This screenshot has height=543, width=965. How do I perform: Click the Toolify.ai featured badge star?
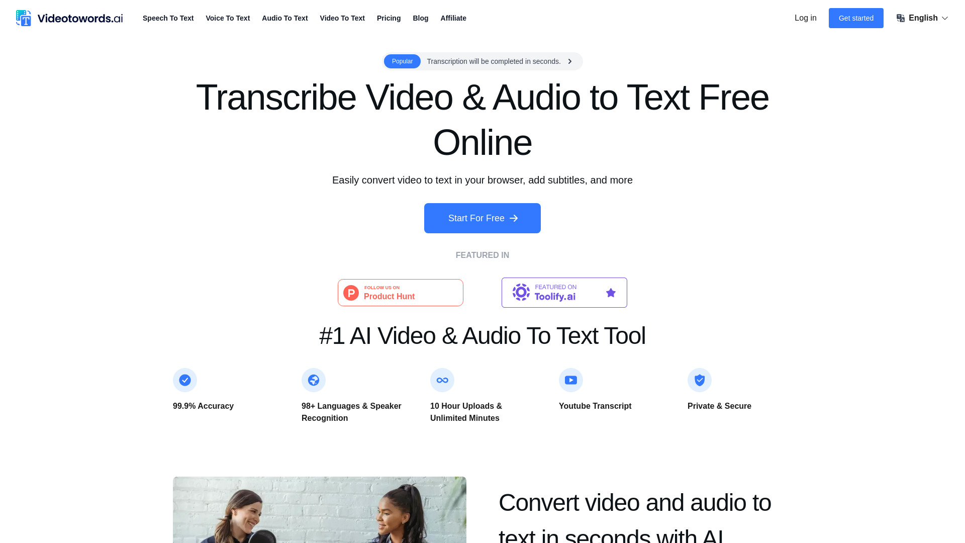point(611,293)
